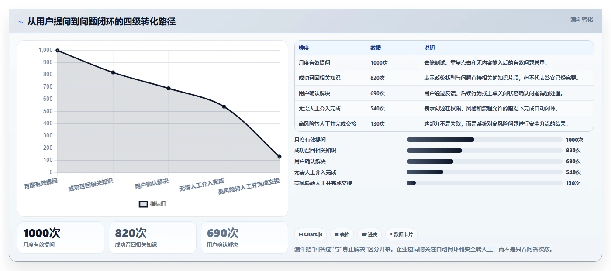Click the description starting 用户通过反馈
611x271 pixels.
(494, 93)
